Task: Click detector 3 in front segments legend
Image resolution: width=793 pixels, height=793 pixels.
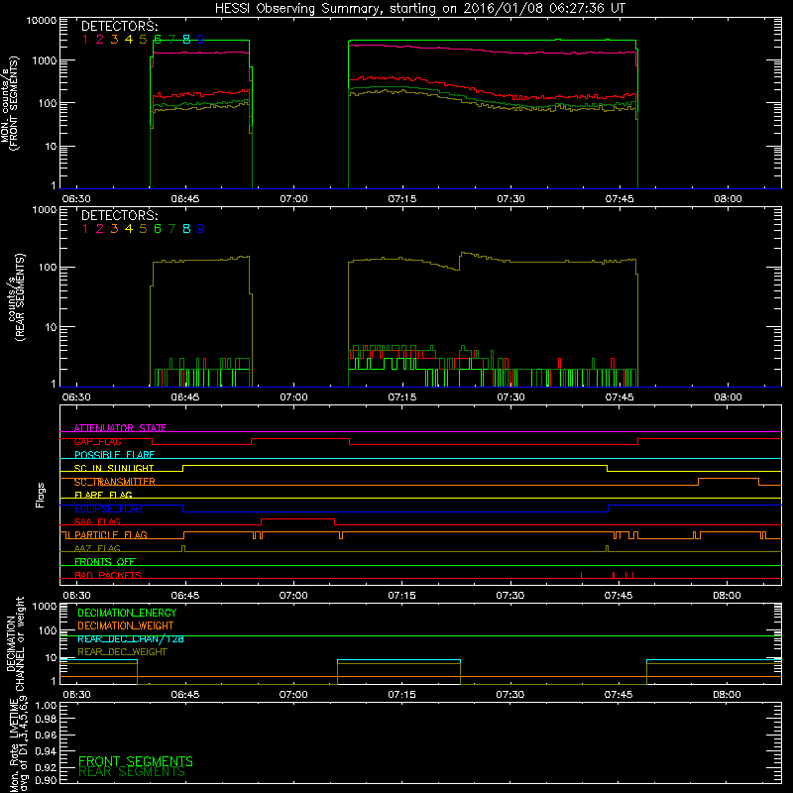Action: point(114,39)
